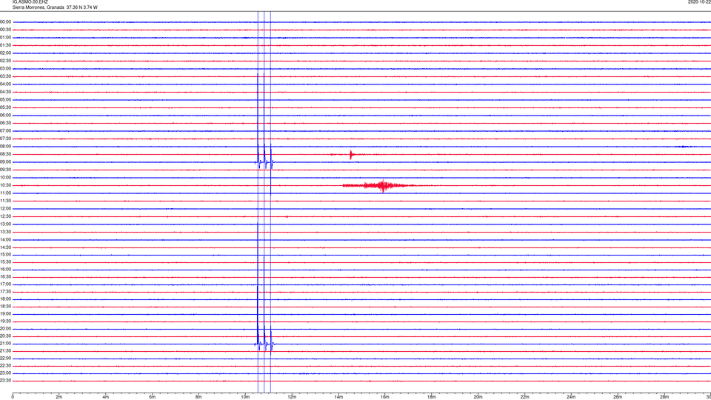Click the 12m axis tick label
711x400 pixels.
[292, 397]
